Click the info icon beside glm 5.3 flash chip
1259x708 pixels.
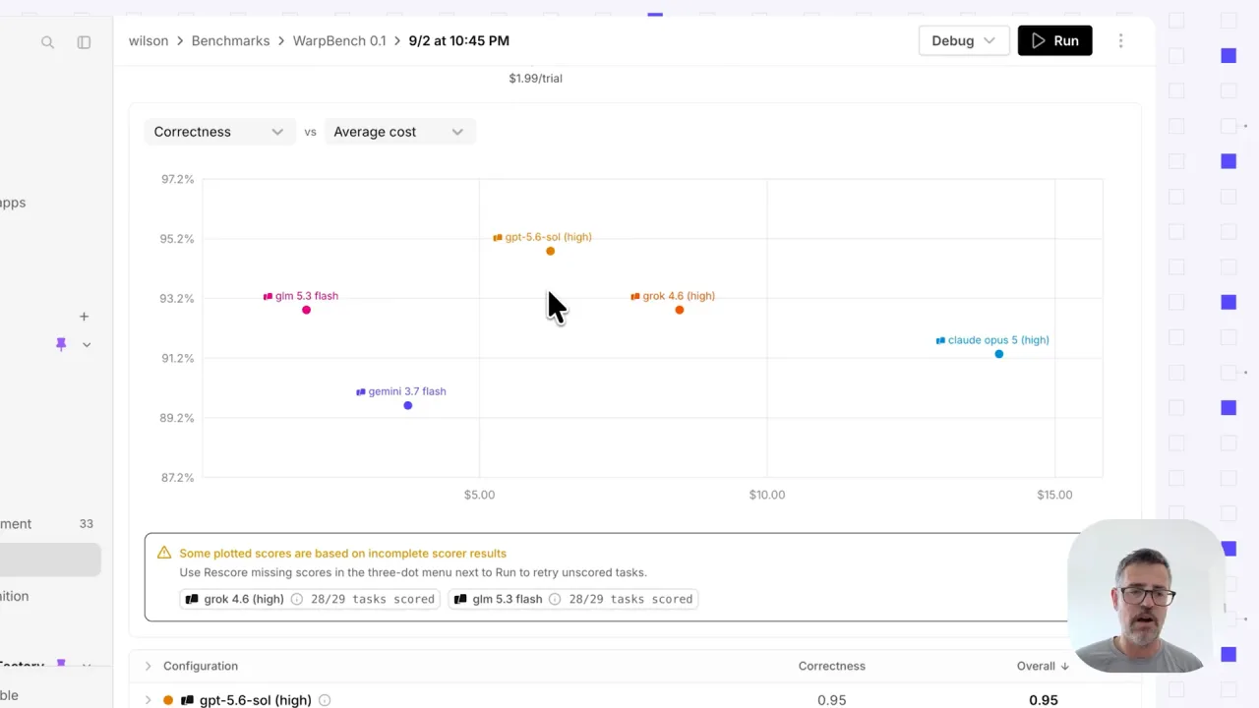click(555, 599)
